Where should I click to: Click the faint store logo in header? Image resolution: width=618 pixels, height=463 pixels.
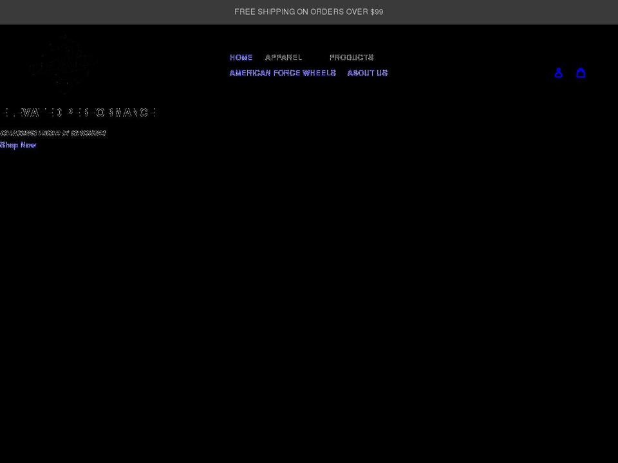click(63, 65)
